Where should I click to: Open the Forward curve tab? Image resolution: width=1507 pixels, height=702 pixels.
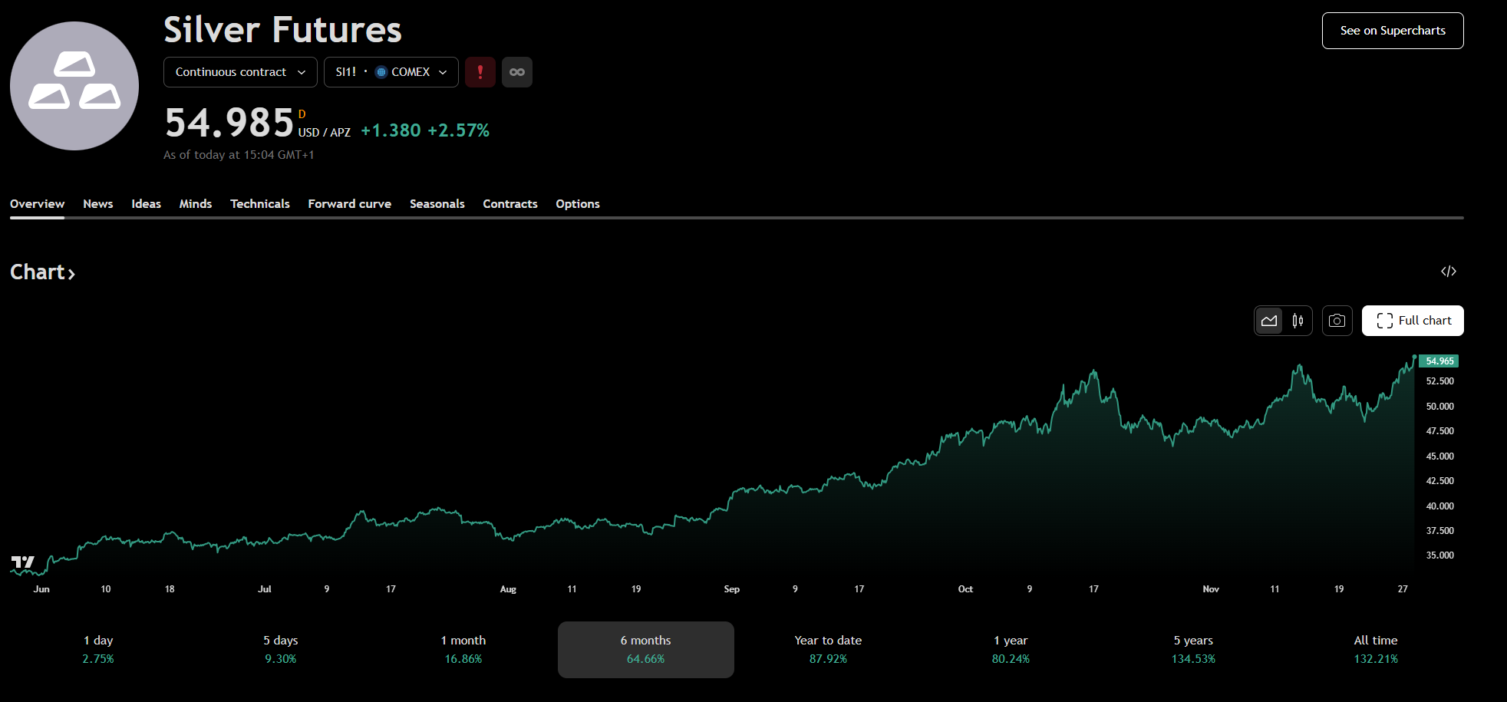pyautogui.click(x=349, y=204)
